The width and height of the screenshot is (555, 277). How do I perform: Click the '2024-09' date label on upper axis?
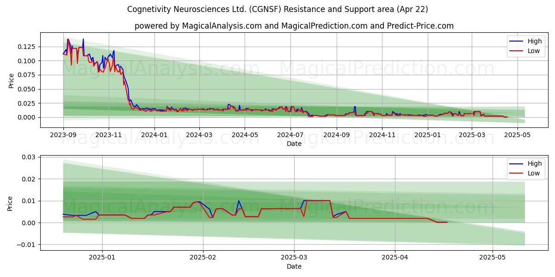336,135
